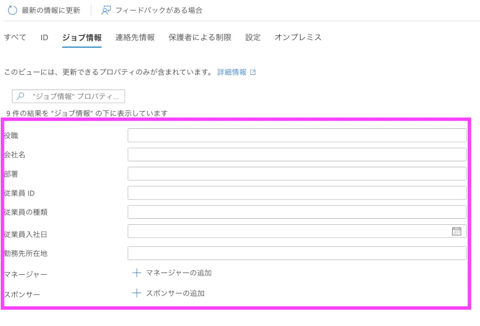Screen dimensions: 480x326
Task: Go to the 保護者による制限 tab
Action: click(200, 38)
